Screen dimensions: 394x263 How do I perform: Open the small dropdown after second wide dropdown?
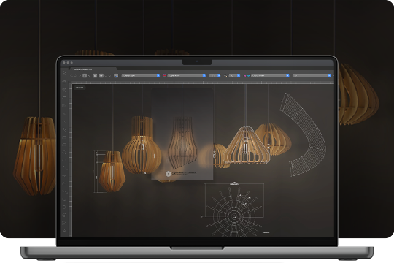point(215,75)
